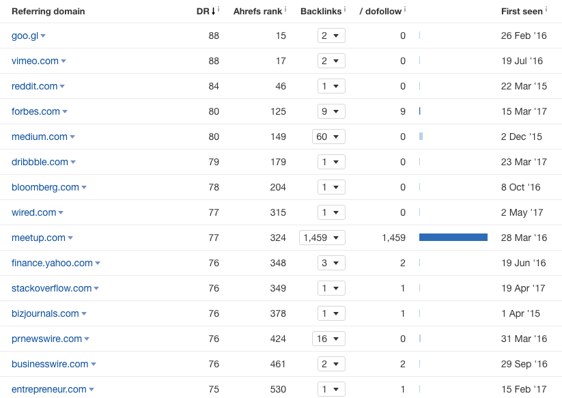The width and height of the screenshot is (562, 398).
Task: Open the vimeo.com referring domain link
Action: (x=35, y=61)
